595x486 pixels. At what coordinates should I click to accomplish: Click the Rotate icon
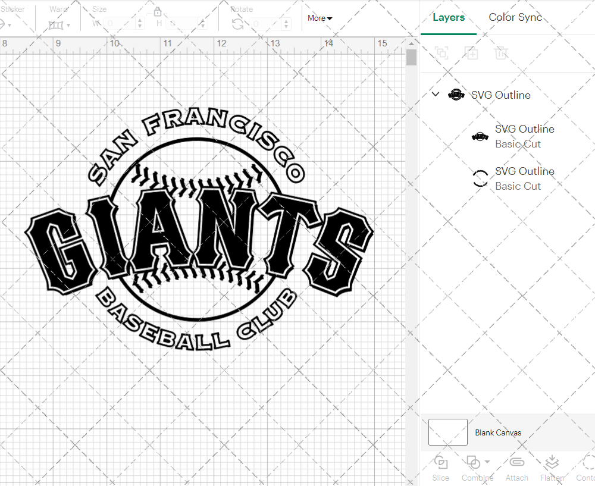tap(238, 24)
